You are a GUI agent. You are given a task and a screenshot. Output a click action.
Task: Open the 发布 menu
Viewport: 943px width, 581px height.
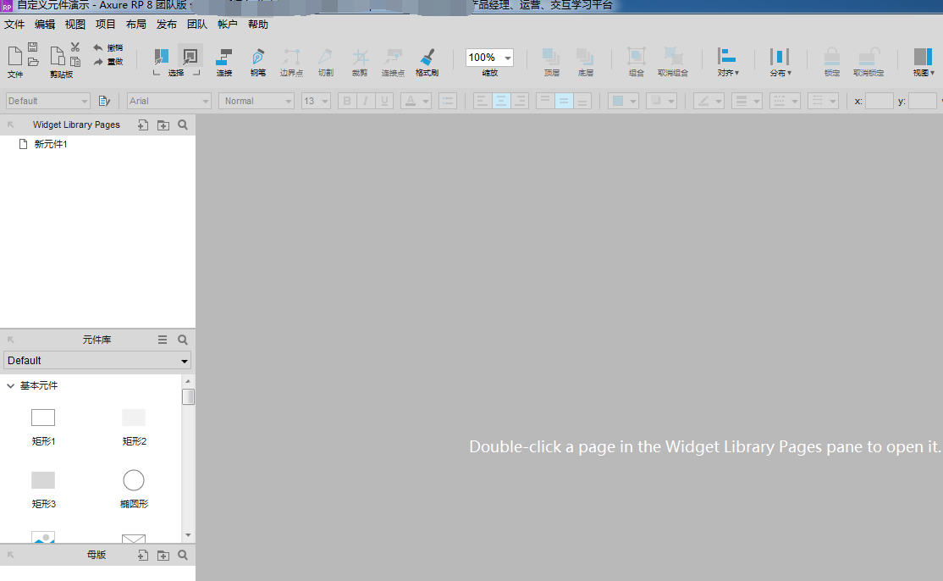click(167, 25)
